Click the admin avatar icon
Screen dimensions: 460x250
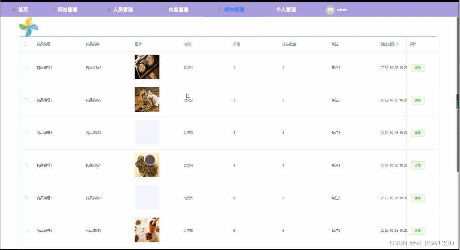click(330, 10)
